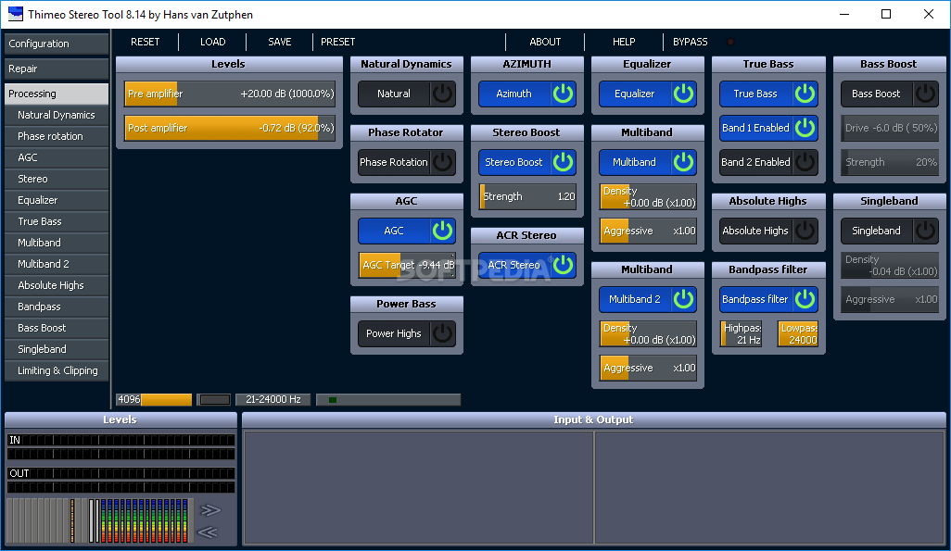The width and height of the screenshot is (951, 551).
Task: Switch off the True Bass label button
Action: (755, 94)
